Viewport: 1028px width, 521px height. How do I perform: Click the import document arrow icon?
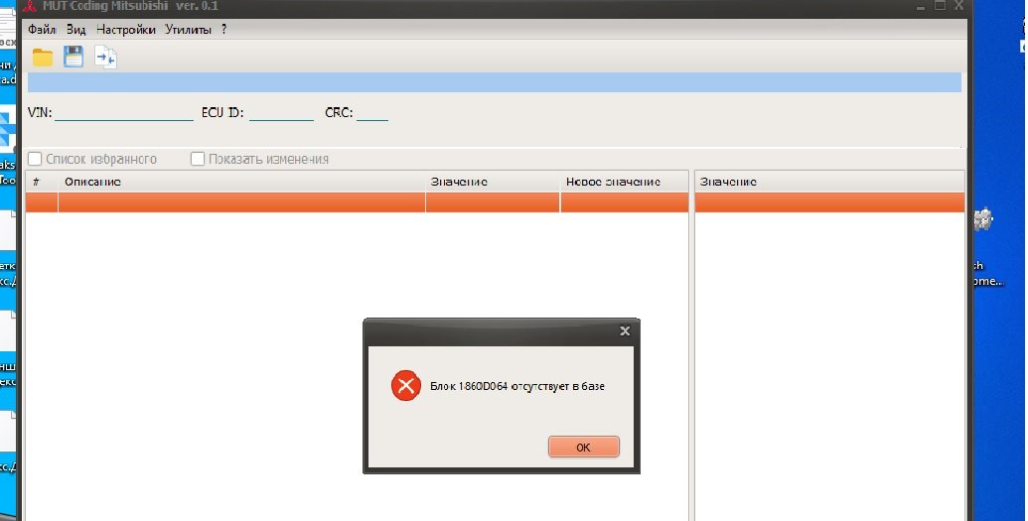click(x=105, y=58)
